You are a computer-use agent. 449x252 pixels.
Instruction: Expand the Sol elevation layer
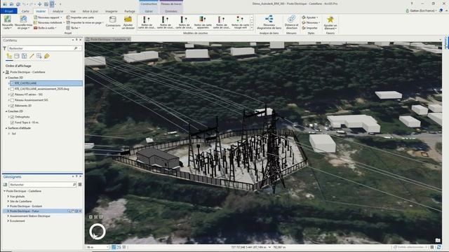[x=9, y=134]
